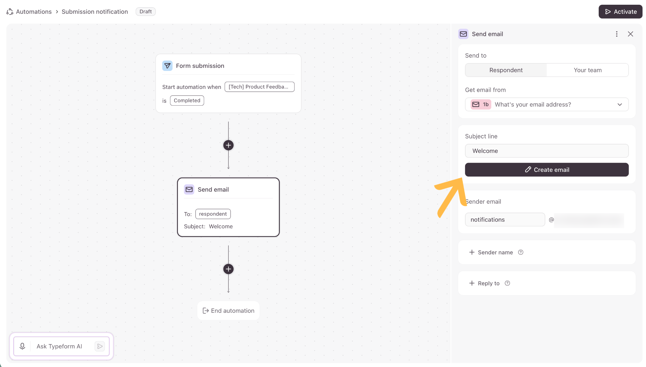Click the send arrow in Ask Typeform AI
The height and width of the screenshot is (367, 646).
(x=100, y=346)
